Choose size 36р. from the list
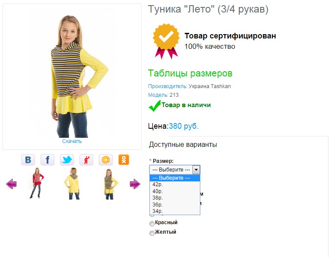 click(175, 204)
